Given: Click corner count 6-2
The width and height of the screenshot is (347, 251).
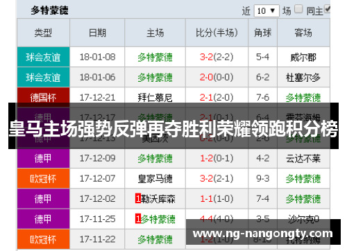Looking at the screenshot, I should point(262,77).
